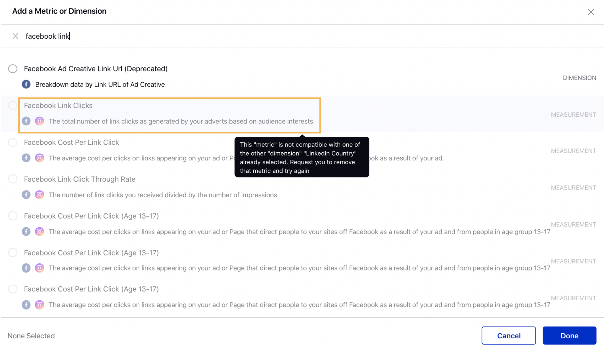The width and height of the screenshot is (604, 349).
Task: Select the Facebook Cost Per Link Click radio button
Action: coord(12,142)
